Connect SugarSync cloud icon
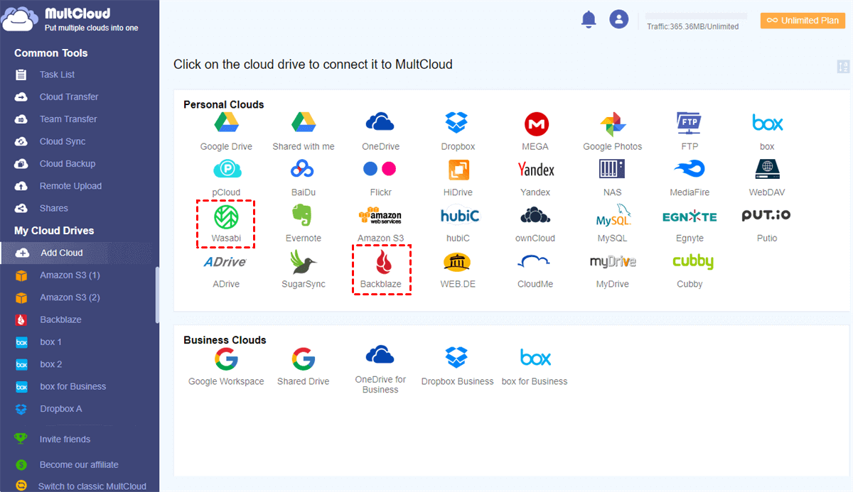Screen dimensions: 853x492 click(x=304, y=261)
